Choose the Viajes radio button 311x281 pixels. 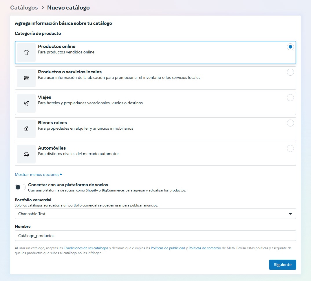[290, 98]
